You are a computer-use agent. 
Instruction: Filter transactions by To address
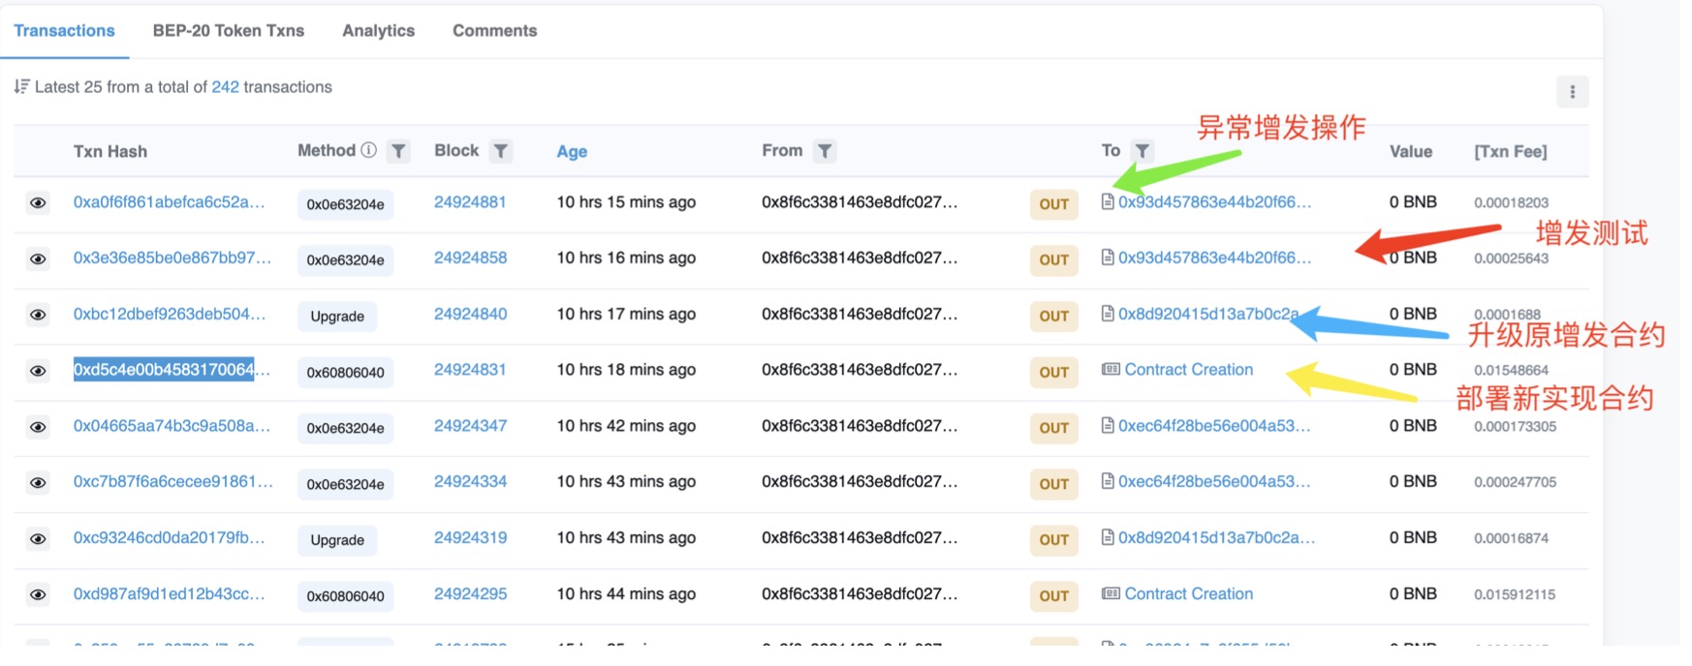(x=1143, y=151)
